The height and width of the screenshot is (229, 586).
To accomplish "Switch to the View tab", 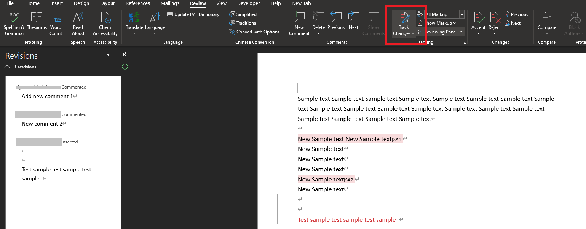I will [x=221, y=3].
